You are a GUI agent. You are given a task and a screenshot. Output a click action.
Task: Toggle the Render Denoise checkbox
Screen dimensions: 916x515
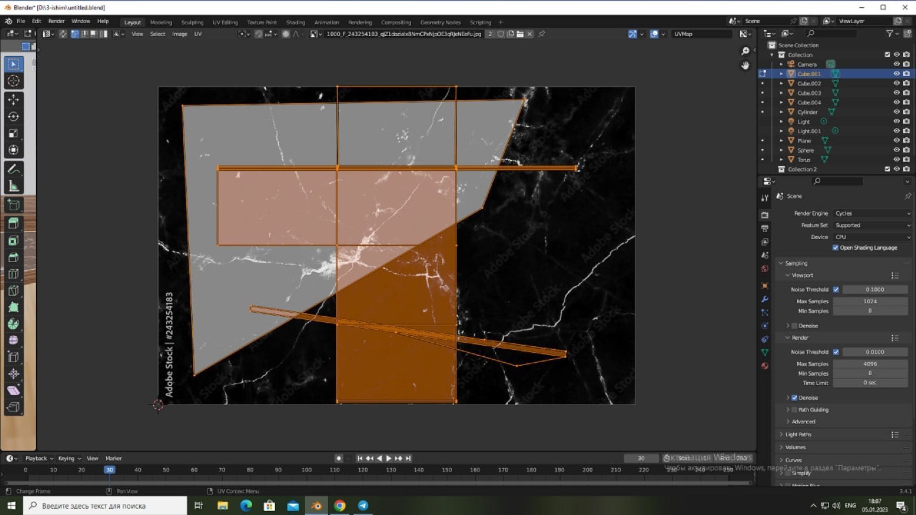(x=794, y=398)
